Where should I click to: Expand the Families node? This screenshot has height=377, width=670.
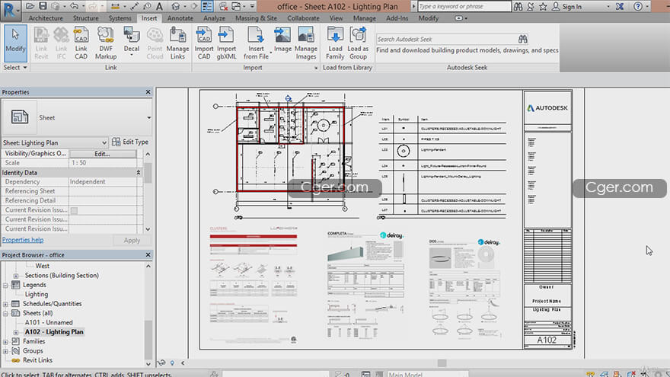point(5,341)
